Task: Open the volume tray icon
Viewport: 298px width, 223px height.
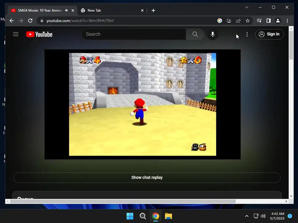Action: pyautogui.click(x=263, y=216)
